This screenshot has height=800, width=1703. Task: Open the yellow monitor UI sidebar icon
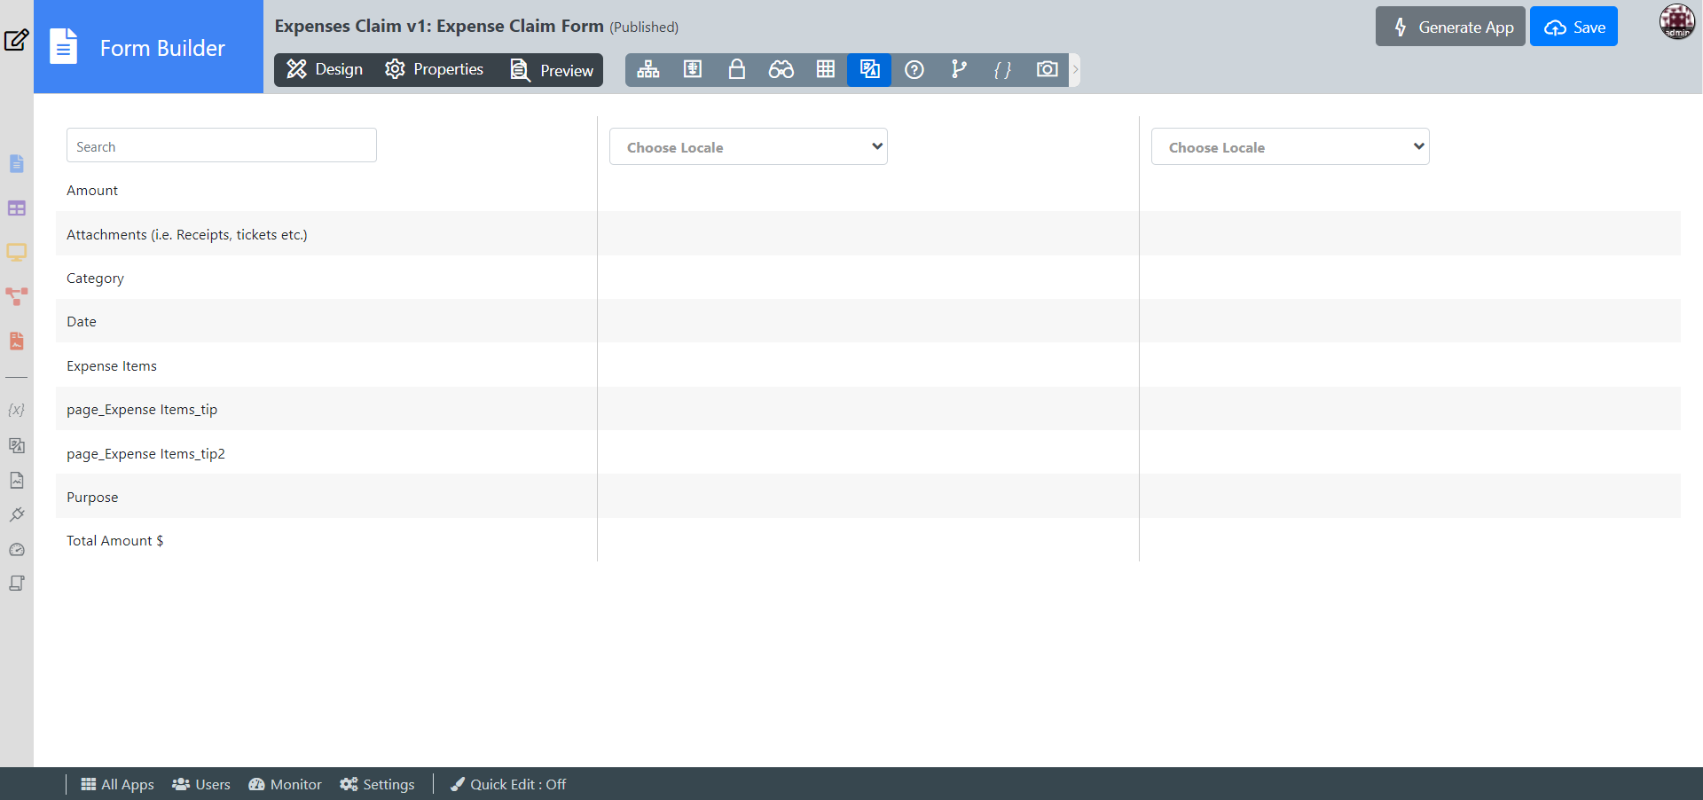coord(17,253)
